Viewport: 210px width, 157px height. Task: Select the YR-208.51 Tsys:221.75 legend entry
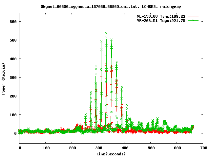(161, 21)
